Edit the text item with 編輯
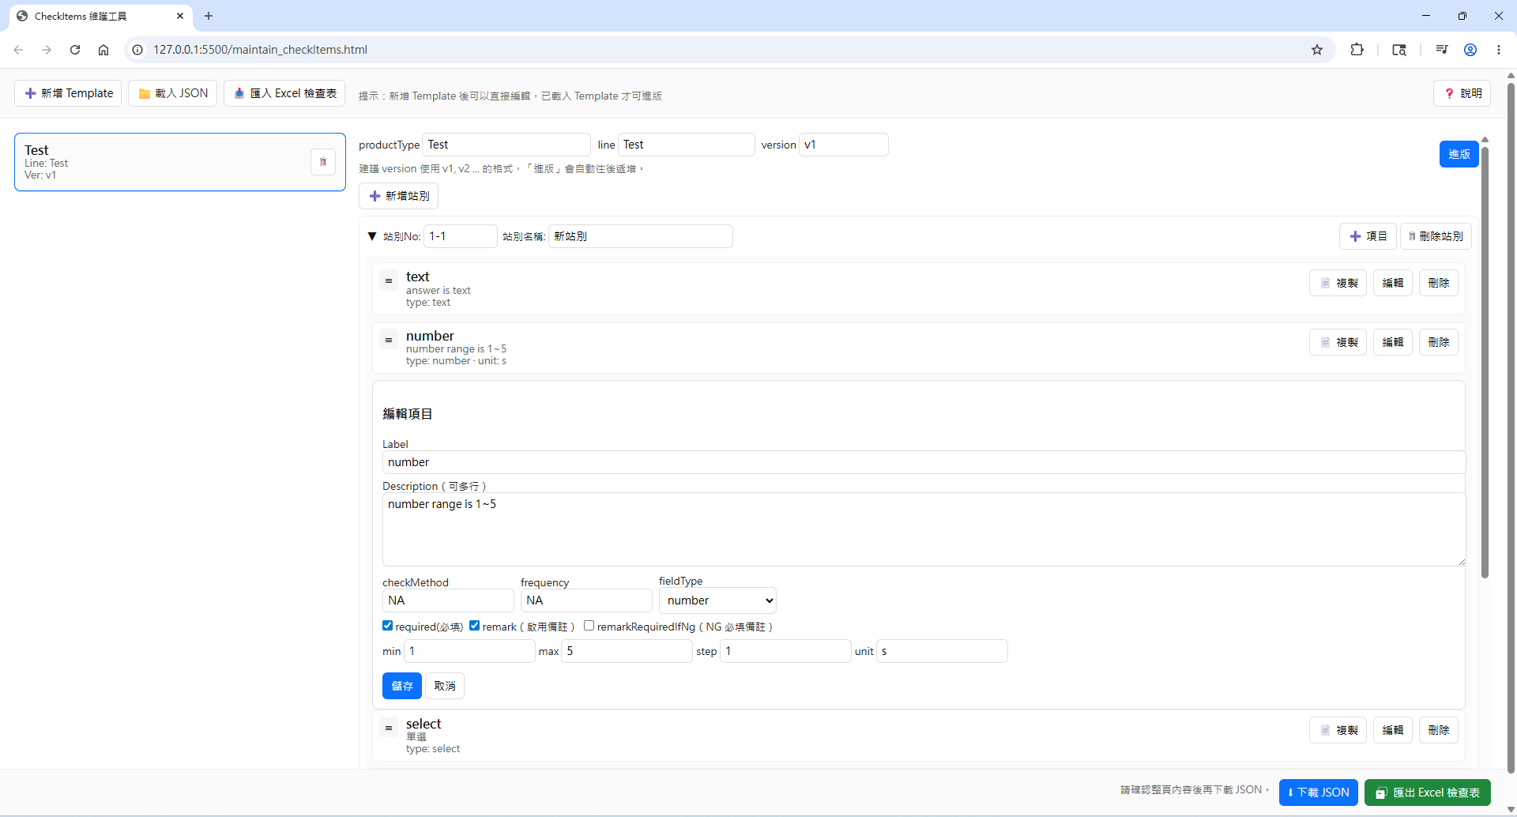 click(x=1393, y=283)
